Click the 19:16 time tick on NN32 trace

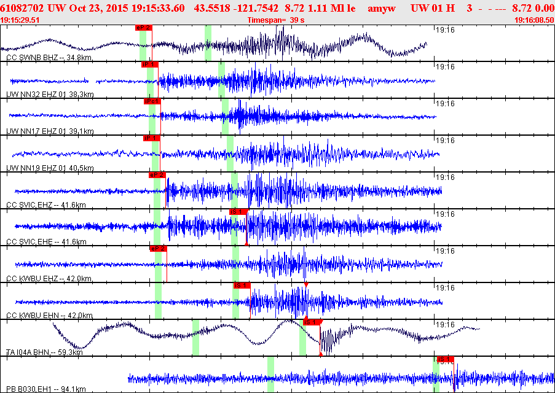click(x=444, y=66)
